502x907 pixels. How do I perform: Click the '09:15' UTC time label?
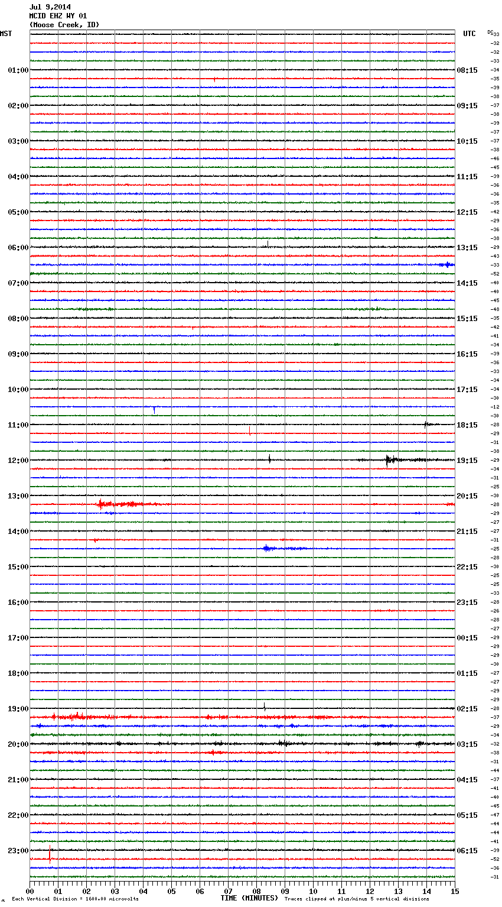(x=467, y=106)
